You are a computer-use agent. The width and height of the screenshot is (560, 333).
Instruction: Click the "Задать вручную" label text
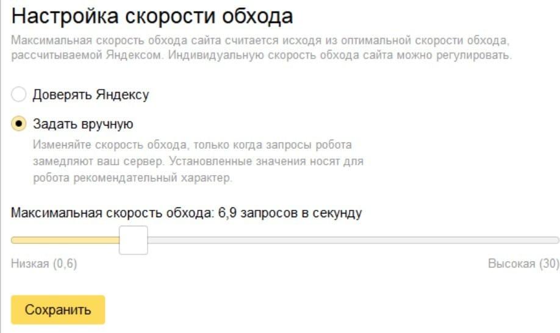click(x=82, y=124)
